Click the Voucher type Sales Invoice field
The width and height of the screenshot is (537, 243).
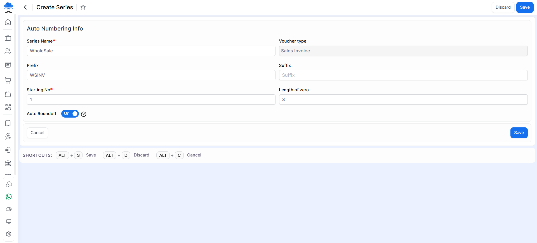[x=403, y=51]
